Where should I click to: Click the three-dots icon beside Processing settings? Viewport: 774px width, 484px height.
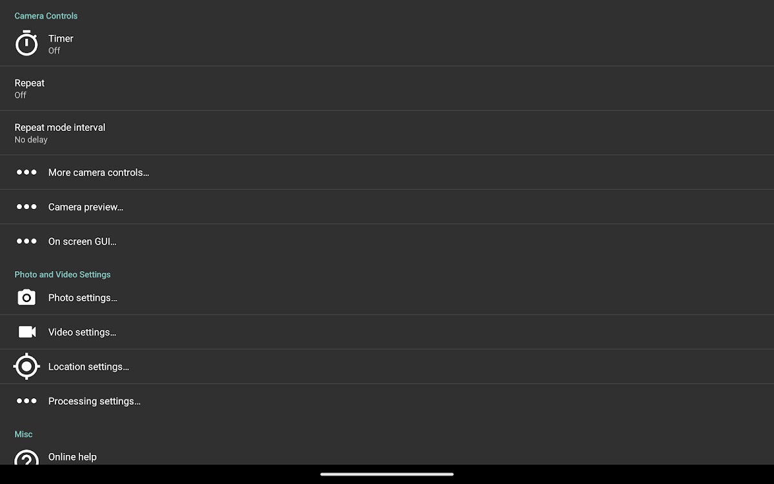(26, 401)
